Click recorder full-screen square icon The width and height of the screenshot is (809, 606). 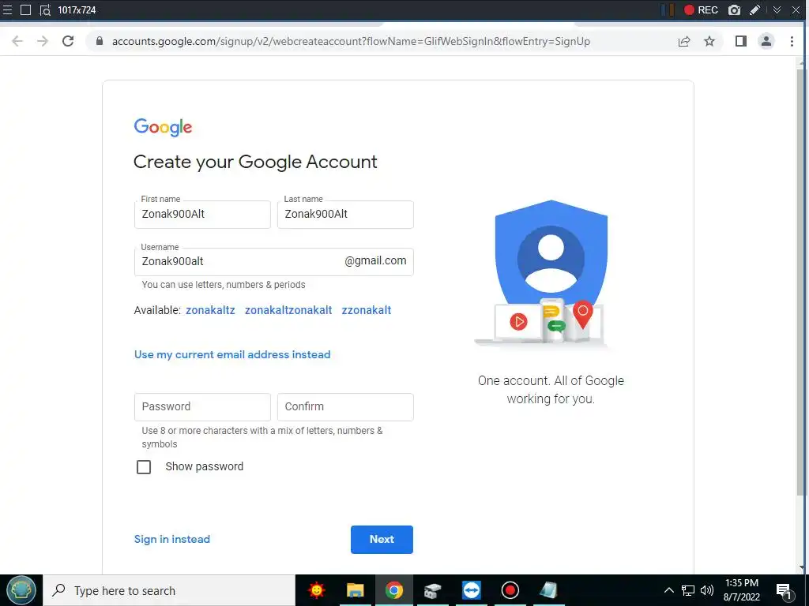pyautogui.click(x=25, y=9)
